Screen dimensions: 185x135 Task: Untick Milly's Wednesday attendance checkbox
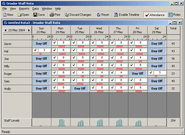click(93, 65)
